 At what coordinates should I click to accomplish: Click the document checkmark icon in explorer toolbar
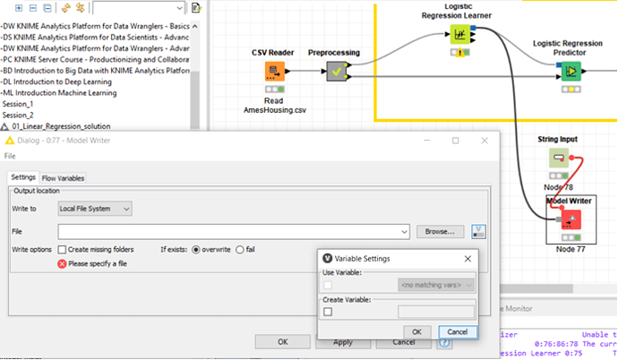pyautogui.click(x=196, y=8)
